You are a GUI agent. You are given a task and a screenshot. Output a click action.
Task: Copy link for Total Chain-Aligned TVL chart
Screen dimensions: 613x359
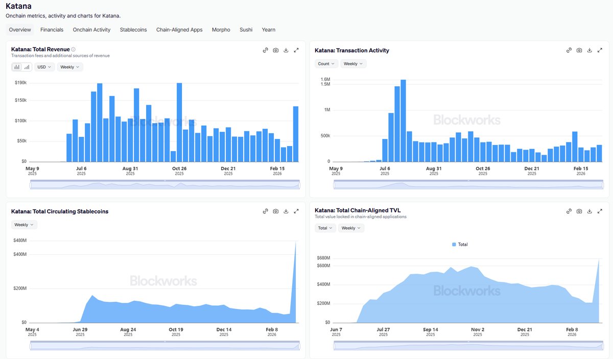tap(569, 211)
